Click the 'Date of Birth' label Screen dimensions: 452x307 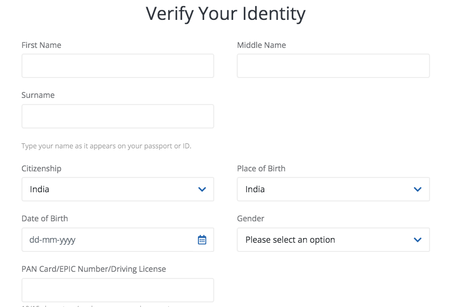pos(44,218)
